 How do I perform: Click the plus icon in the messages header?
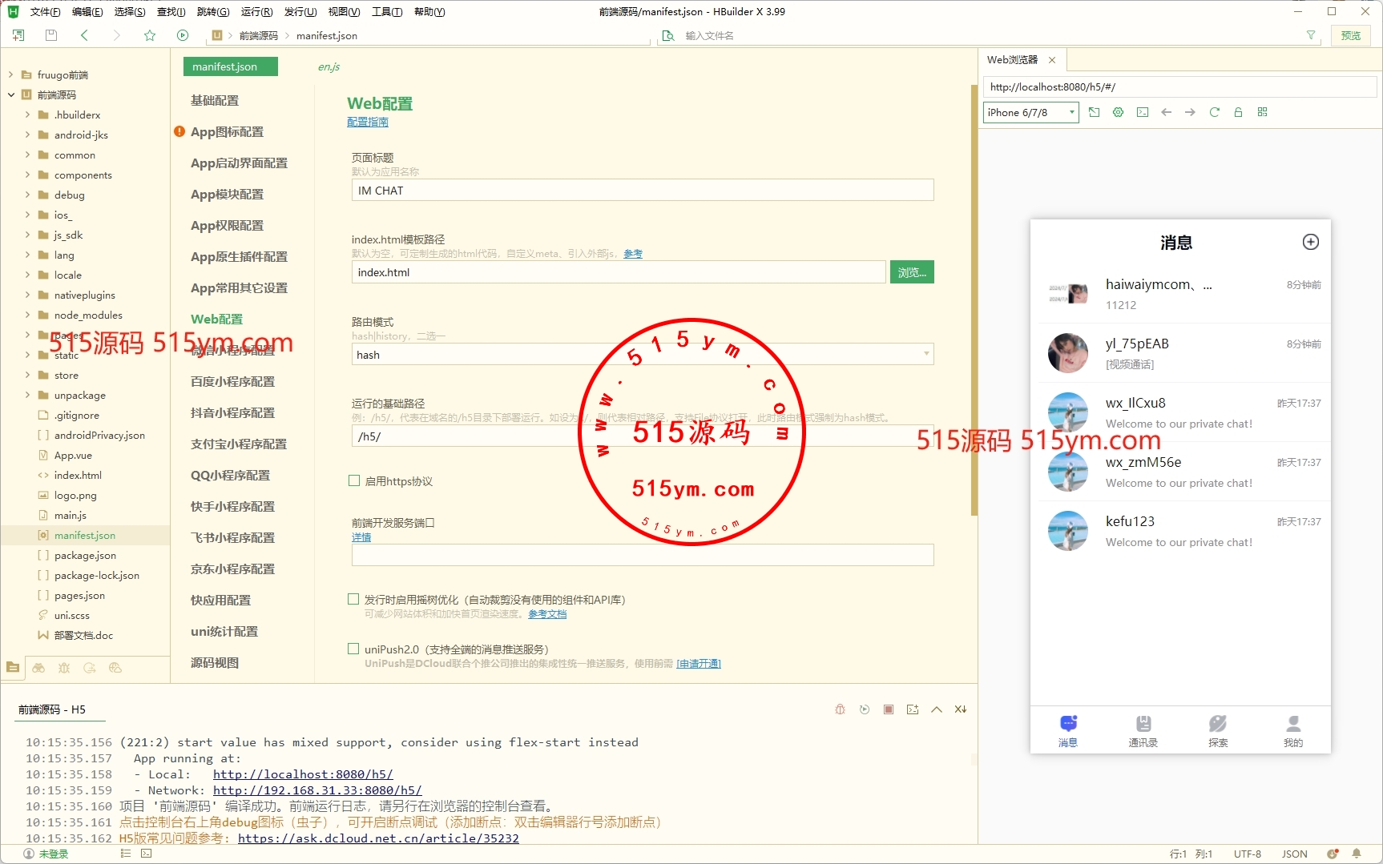click(1310, 242)
